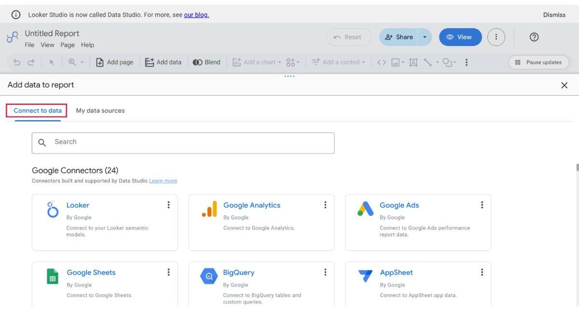Open the zoom level dropdown arrow
The image size is (579, 314).
pyautogui.click(x=82, y=62)
